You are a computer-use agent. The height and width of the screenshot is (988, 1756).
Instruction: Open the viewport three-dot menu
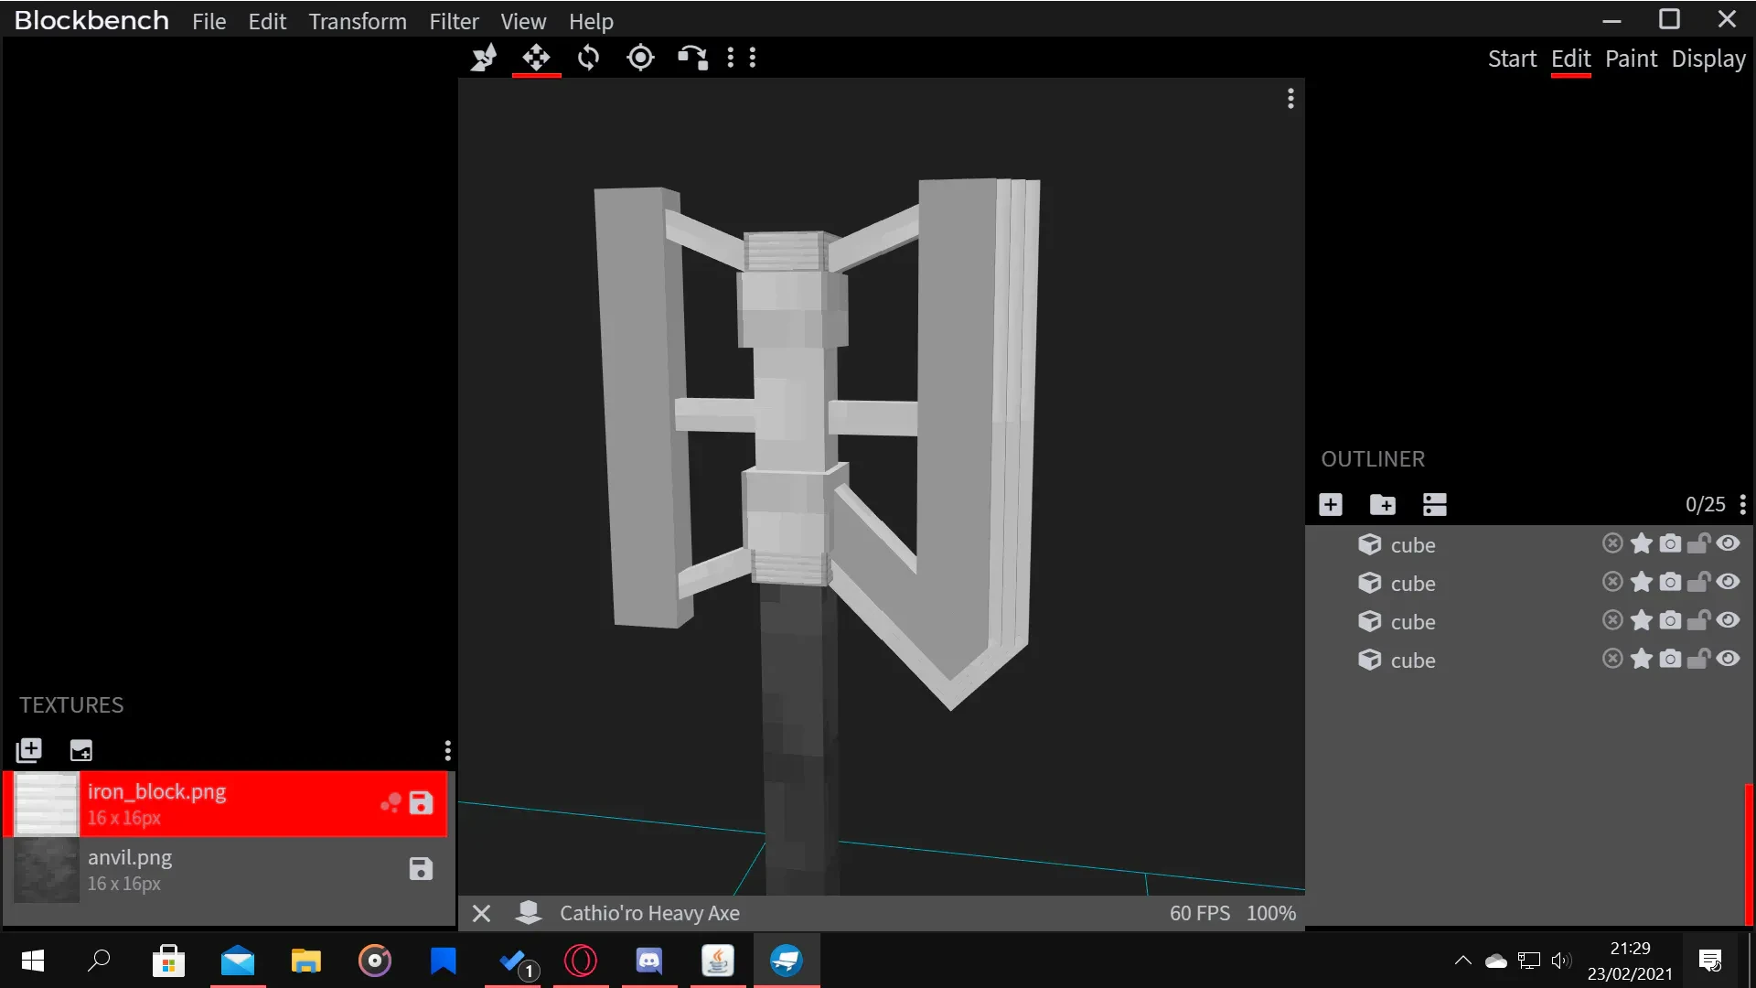1290,99
